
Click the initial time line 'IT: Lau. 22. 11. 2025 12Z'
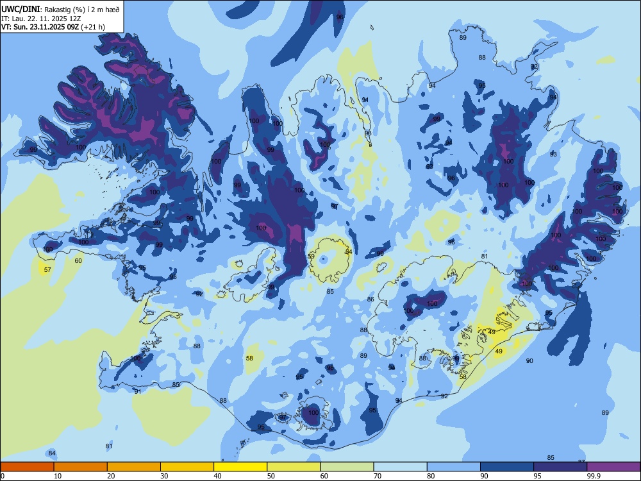41,19
